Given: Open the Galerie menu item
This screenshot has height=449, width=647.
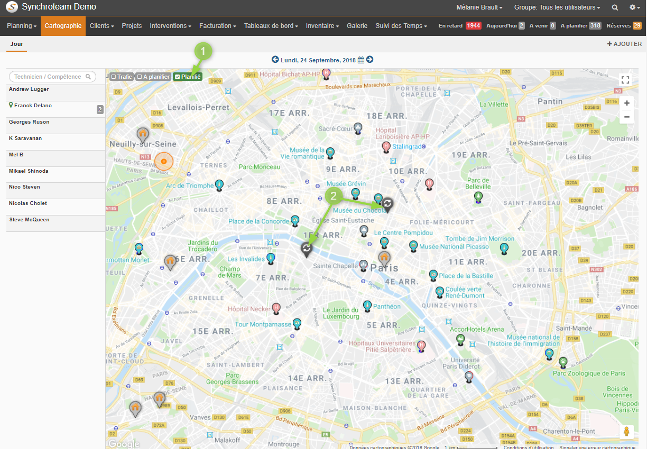Looking at the screenshot, I should (357, 26).
